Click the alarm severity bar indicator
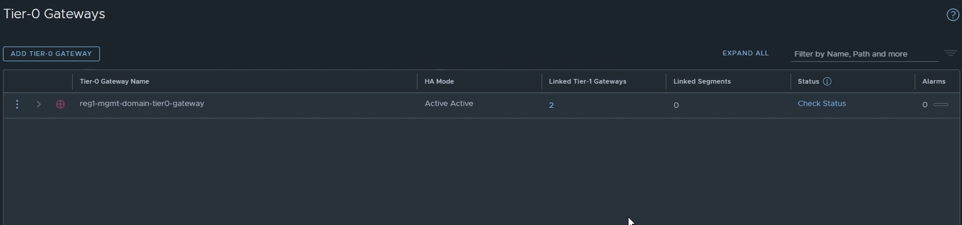The width and height of the screenshot is (962, 225). [941, 105]
